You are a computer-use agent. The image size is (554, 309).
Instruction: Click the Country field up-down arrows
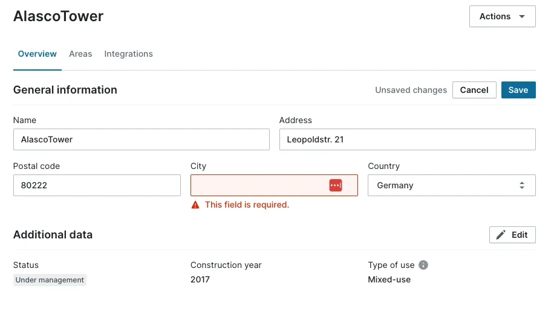tap(522, 185)
